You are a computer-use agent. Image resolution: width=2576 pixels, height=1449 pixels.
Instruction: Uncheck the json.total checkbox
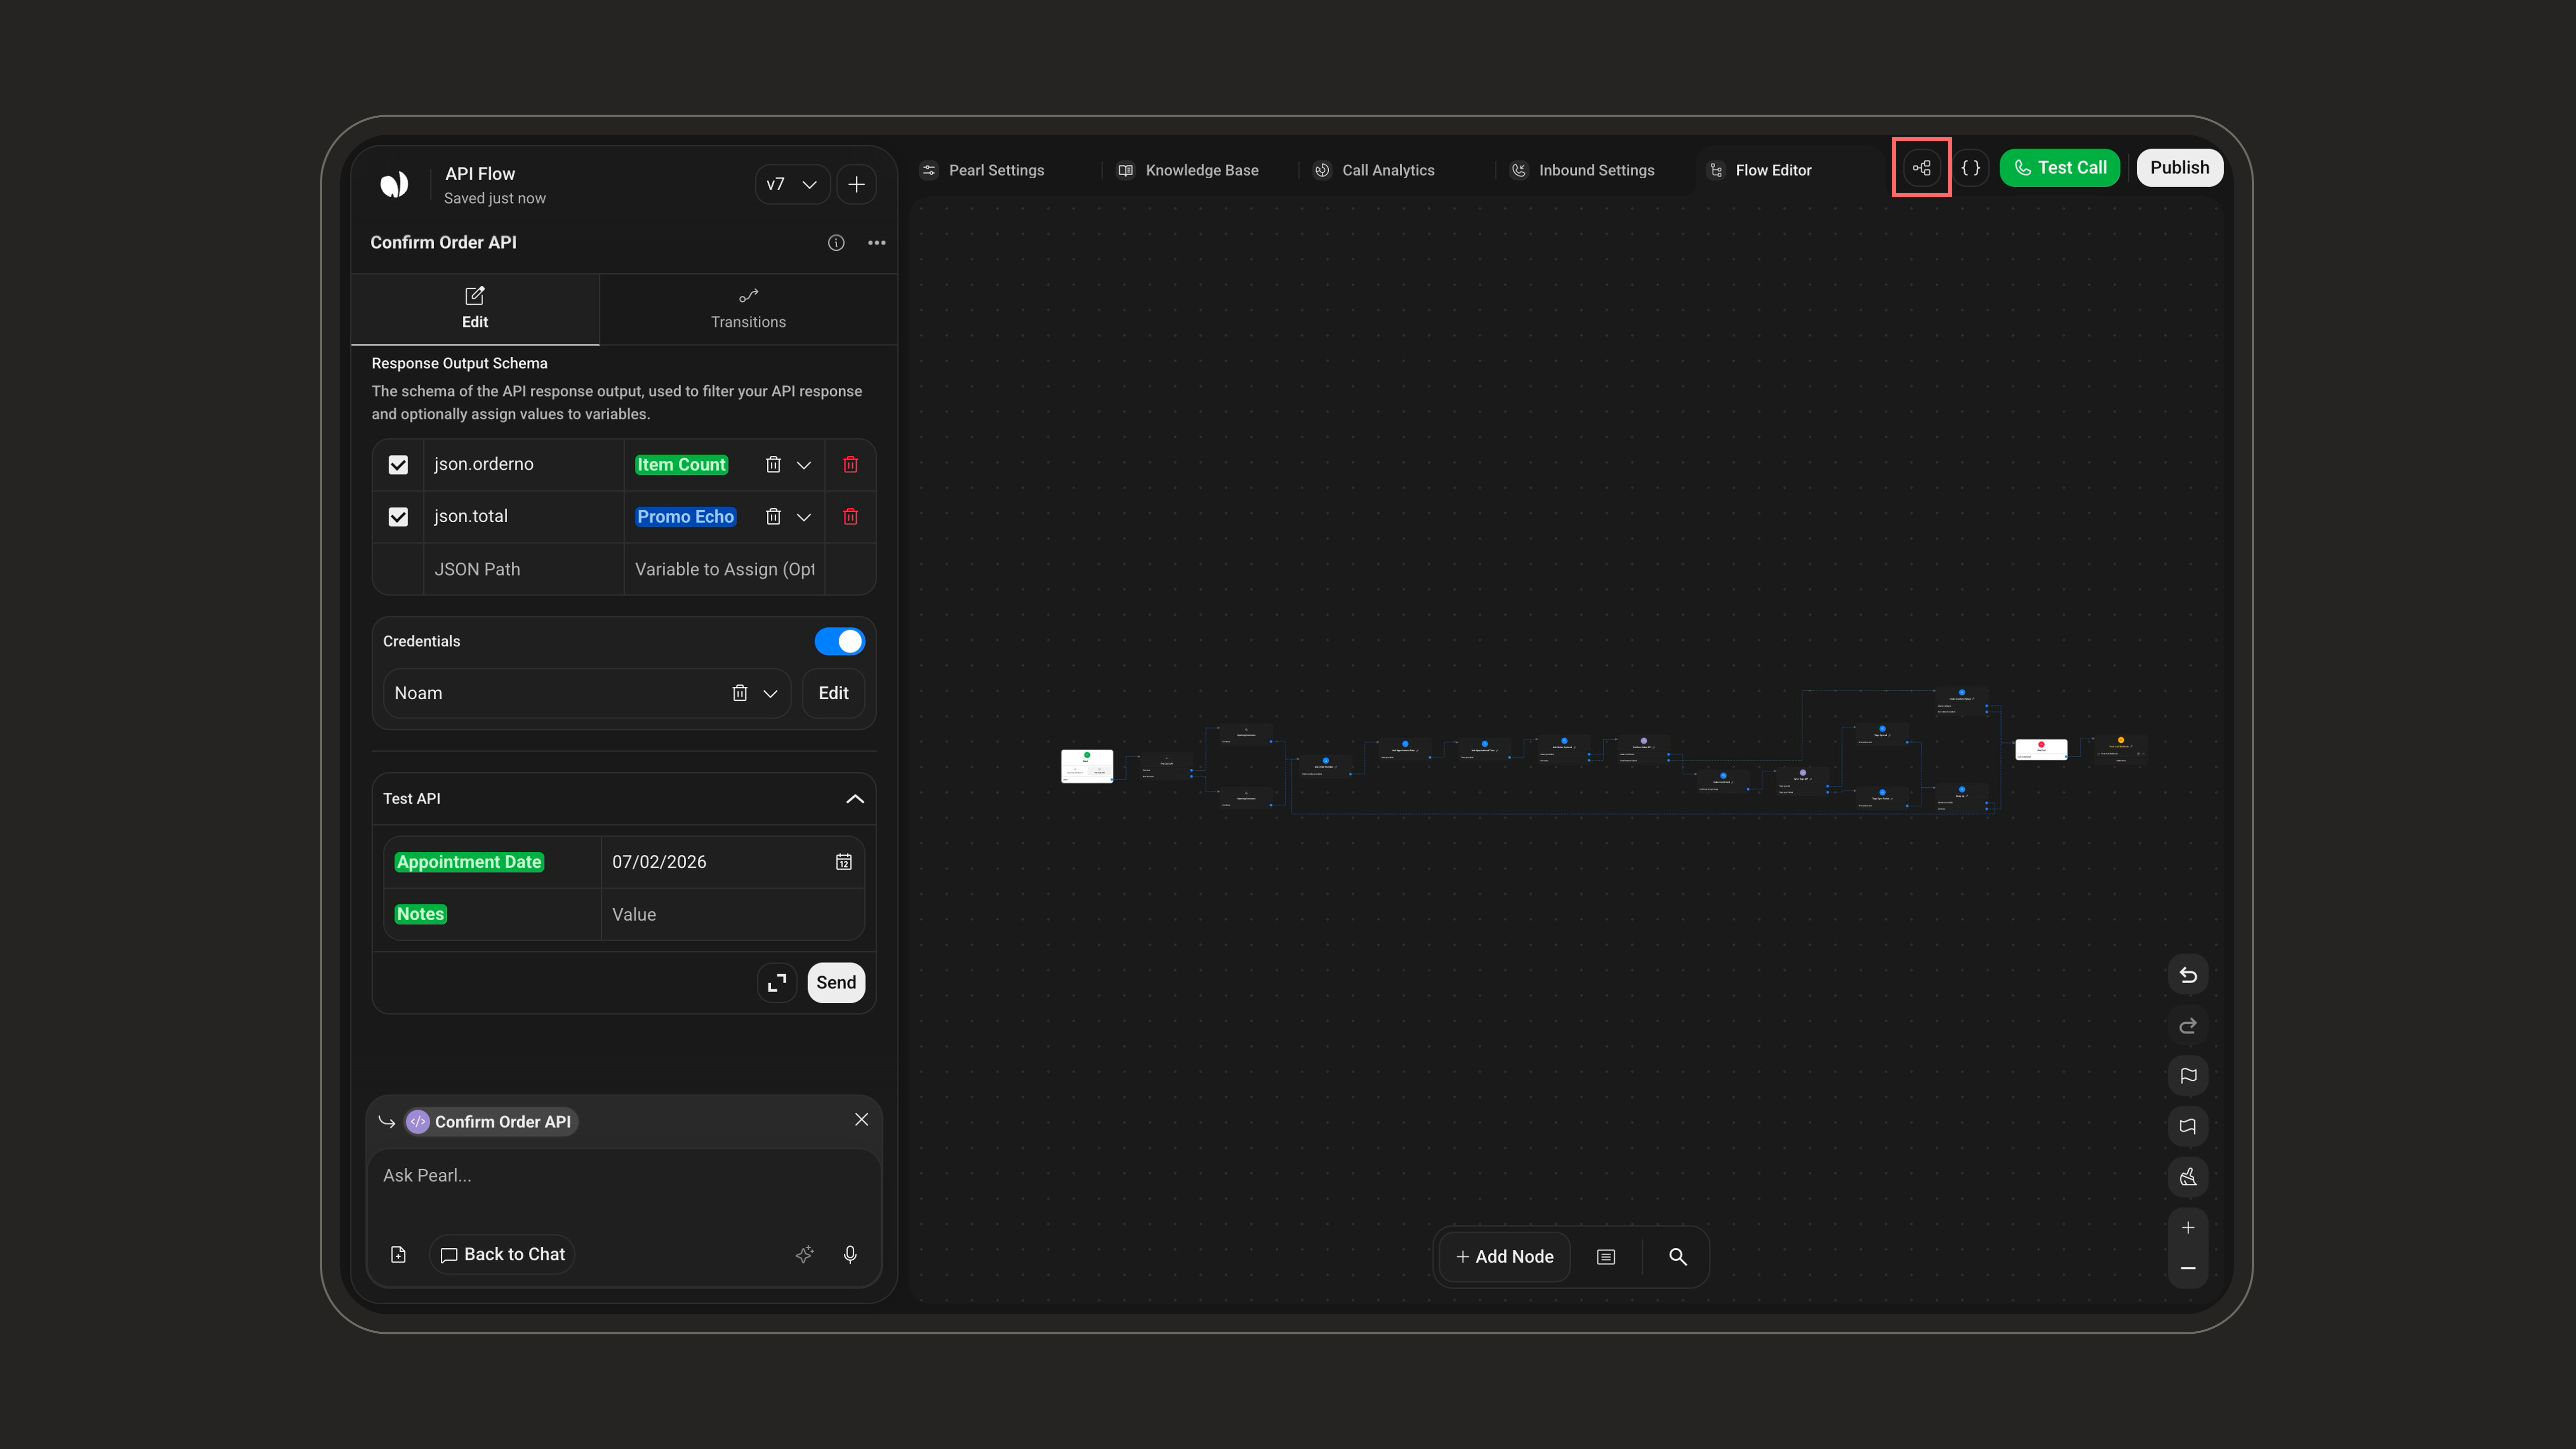[x=398, y=517]
